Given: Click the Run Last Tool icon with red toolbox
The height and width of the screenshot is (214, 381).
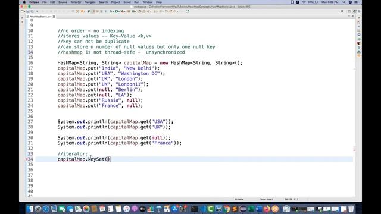Looking at the screenshot, I should 122,11.
